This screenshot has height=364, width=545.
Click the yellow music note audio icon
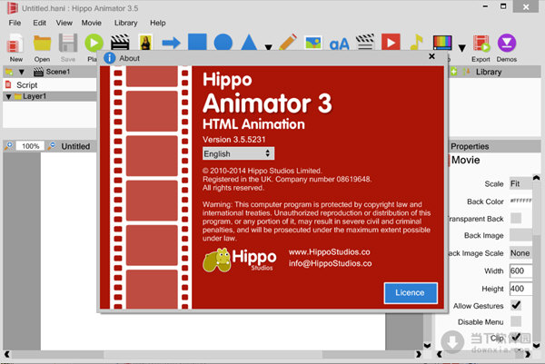pyautogui.click(x=416, y=43)
